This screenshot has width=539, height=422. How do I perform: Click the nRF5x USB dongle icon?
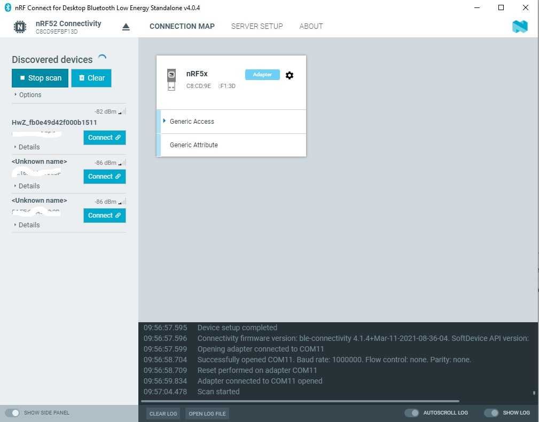tap(171, 79)
